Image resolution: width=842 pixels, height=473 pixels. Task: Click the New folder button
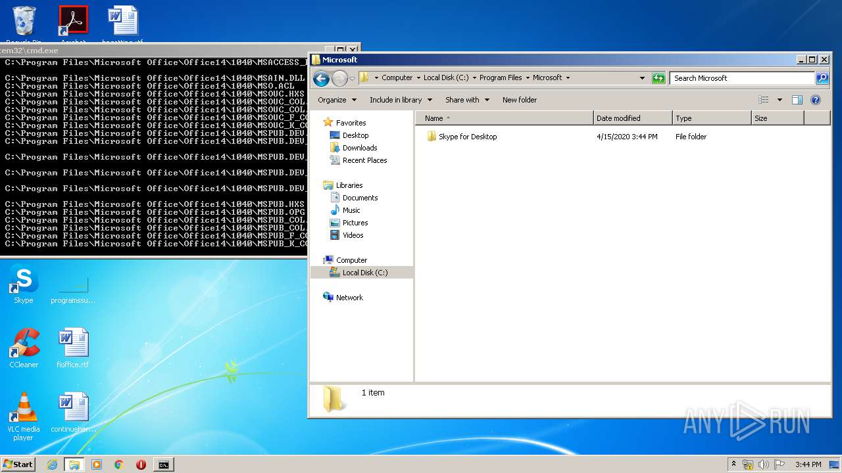[520, 100]
